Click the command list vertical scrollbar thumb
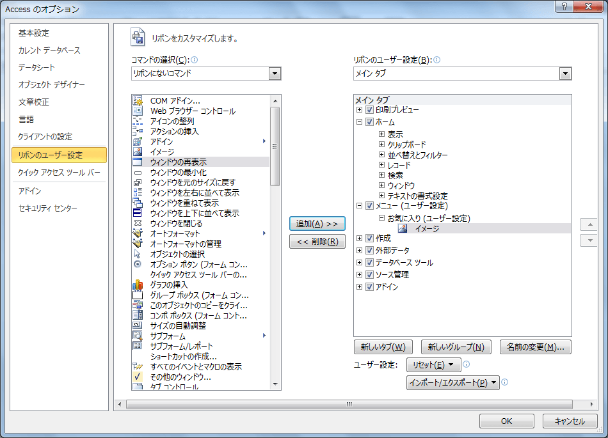Screen dimensions: 608x438 point(275,146)
